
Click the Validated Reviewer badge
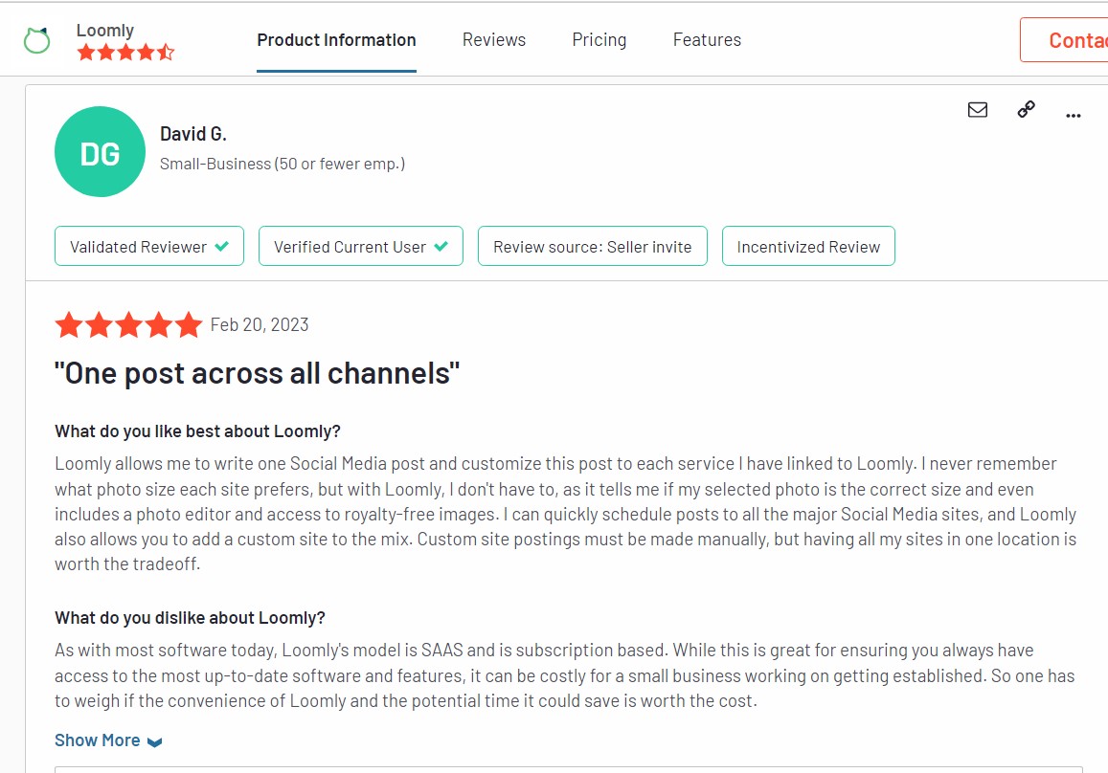pos(149,247)
